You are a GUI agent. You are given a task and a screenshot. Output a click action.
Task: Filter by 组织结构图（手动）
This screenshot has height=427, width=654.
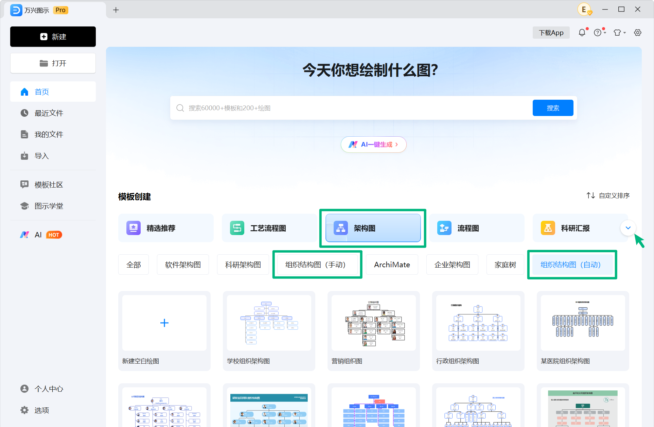317,265
